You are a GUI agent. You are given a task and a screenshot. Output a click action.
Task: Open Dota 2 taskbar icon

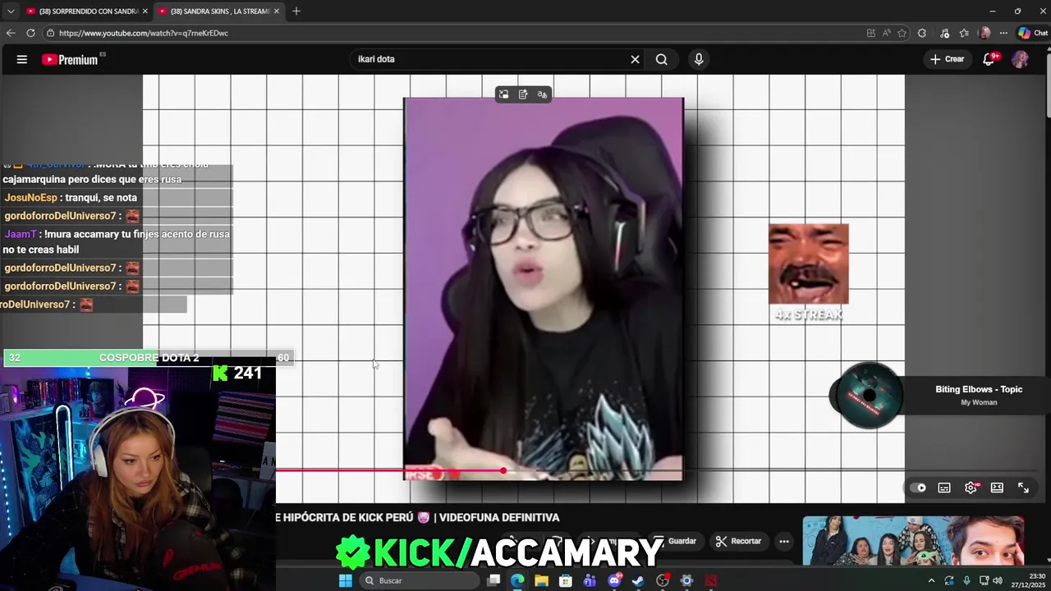(711, 580)
